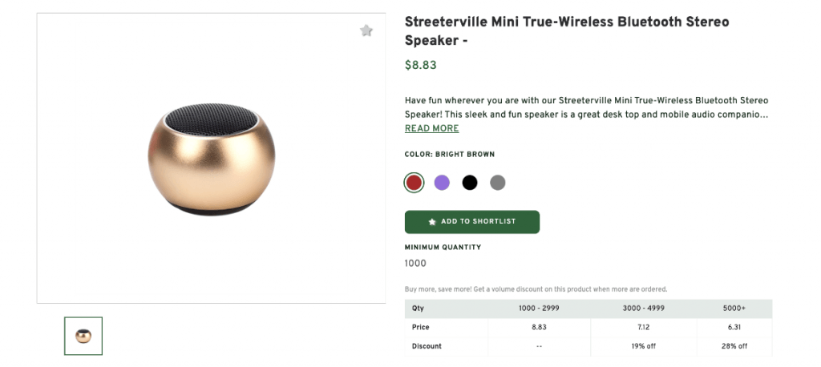
Task: Open the gold speaker thumbnail below image
Action: point(83,336)
